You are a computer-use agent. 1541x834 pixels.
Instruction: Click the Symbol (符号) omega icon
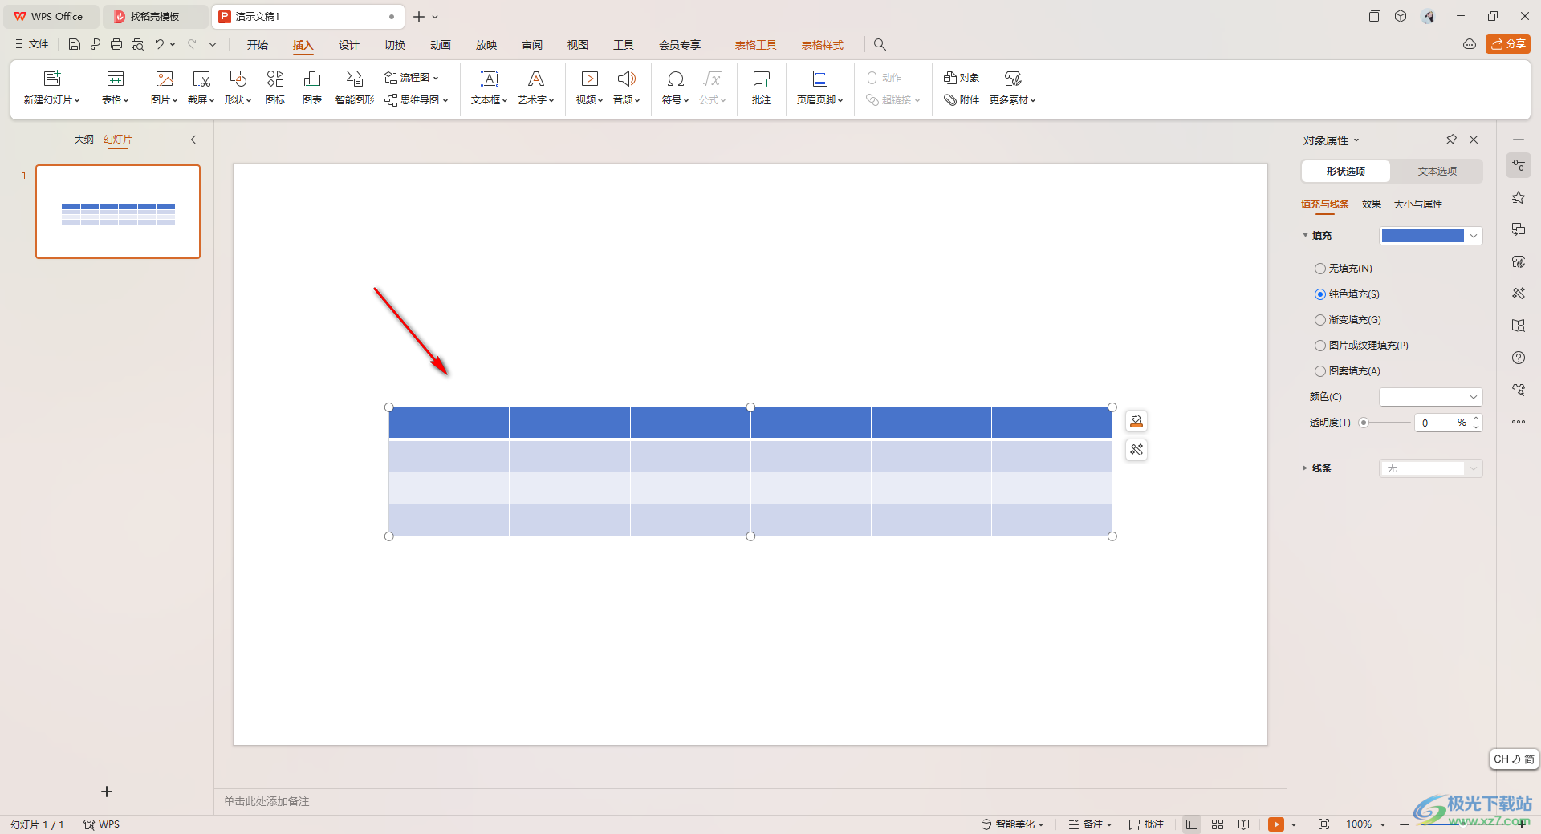[676, 79]
